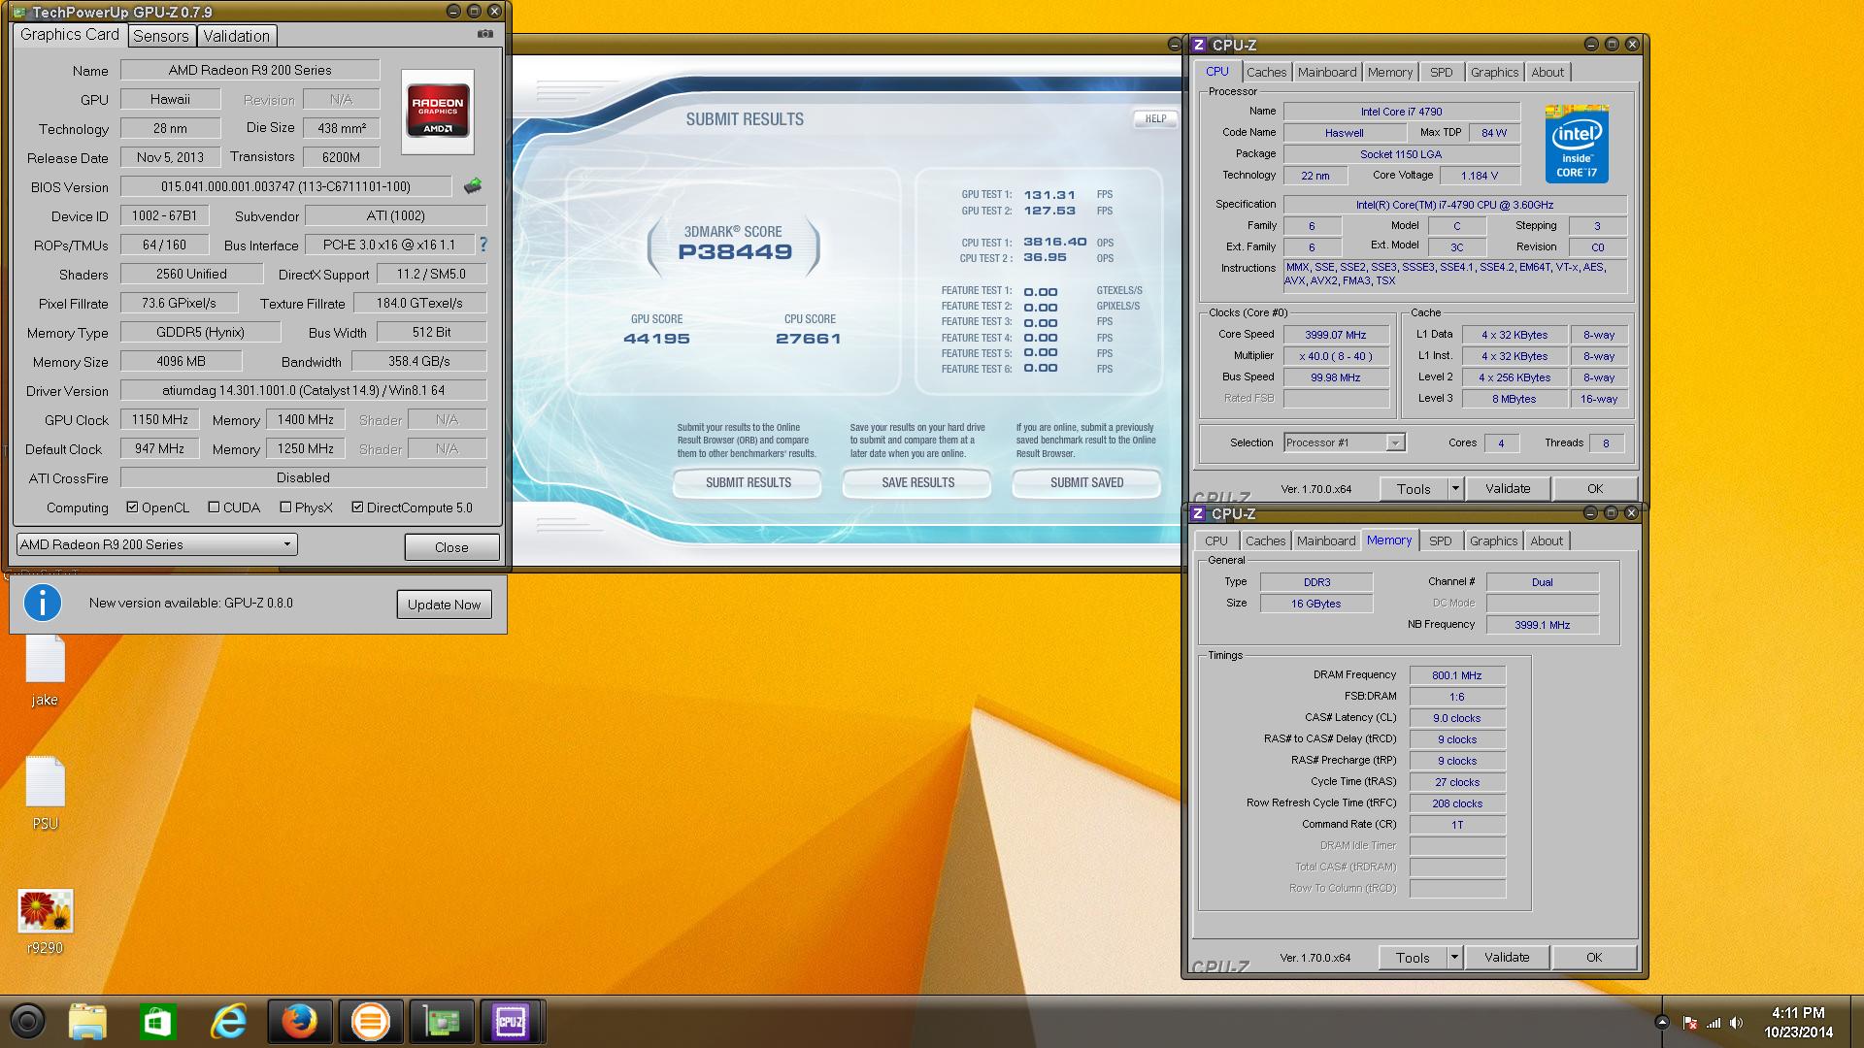
Task: Open the PSU file on desktop
Action: coord(45,794)
